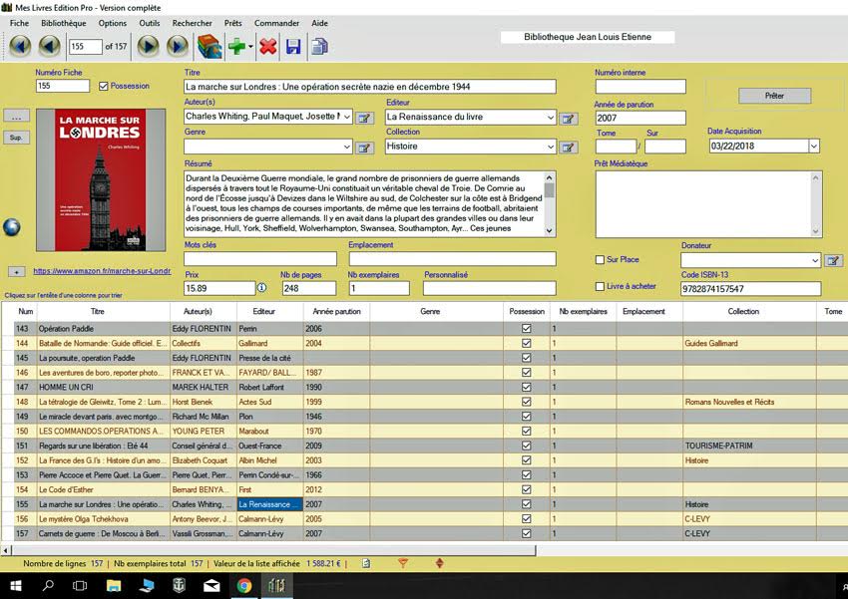Toggle the Possession checkbox near Numéro Fiche
The height and width of the screenshot is (599, 848).
coord(104,87)
